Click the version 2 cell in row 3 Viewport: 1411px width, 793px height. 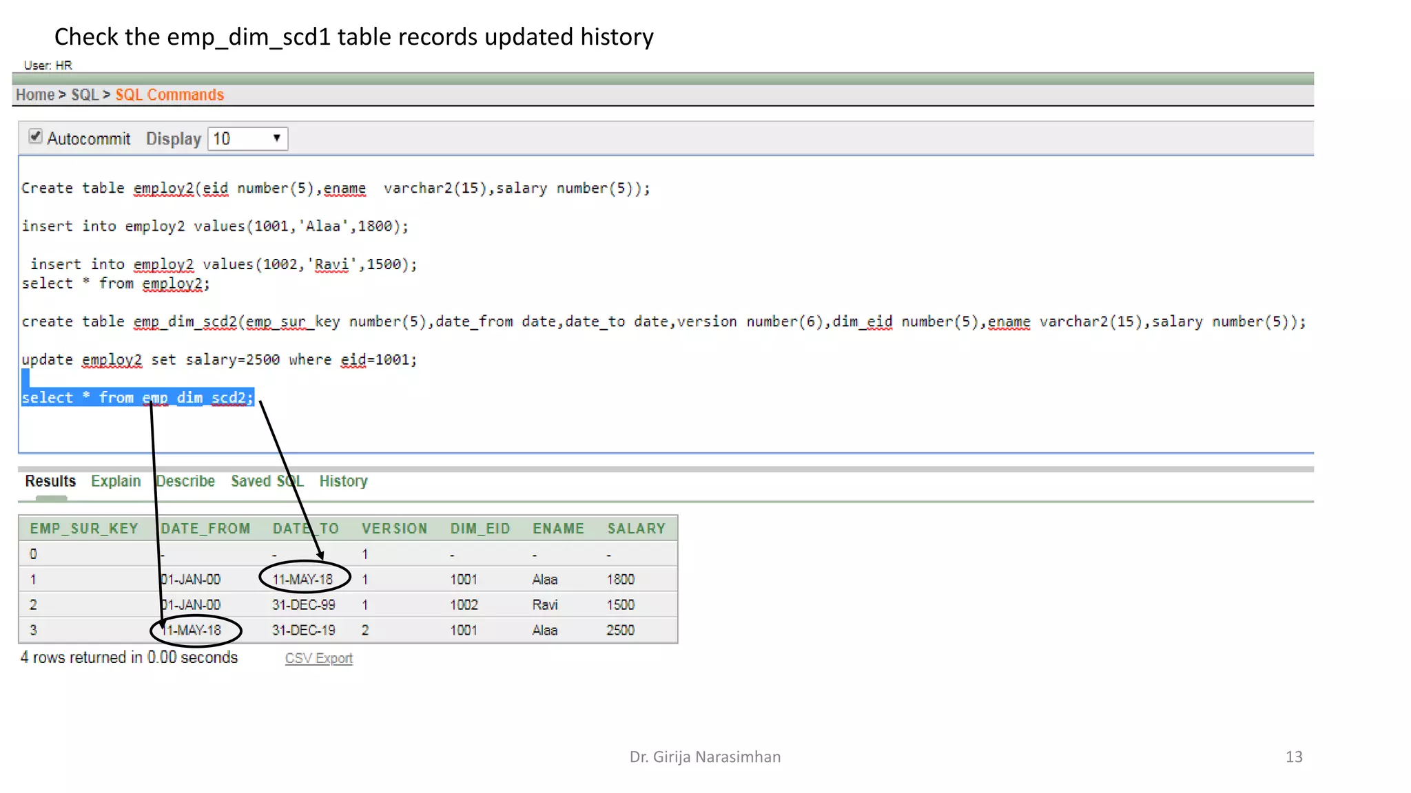[x=365, y=631]
